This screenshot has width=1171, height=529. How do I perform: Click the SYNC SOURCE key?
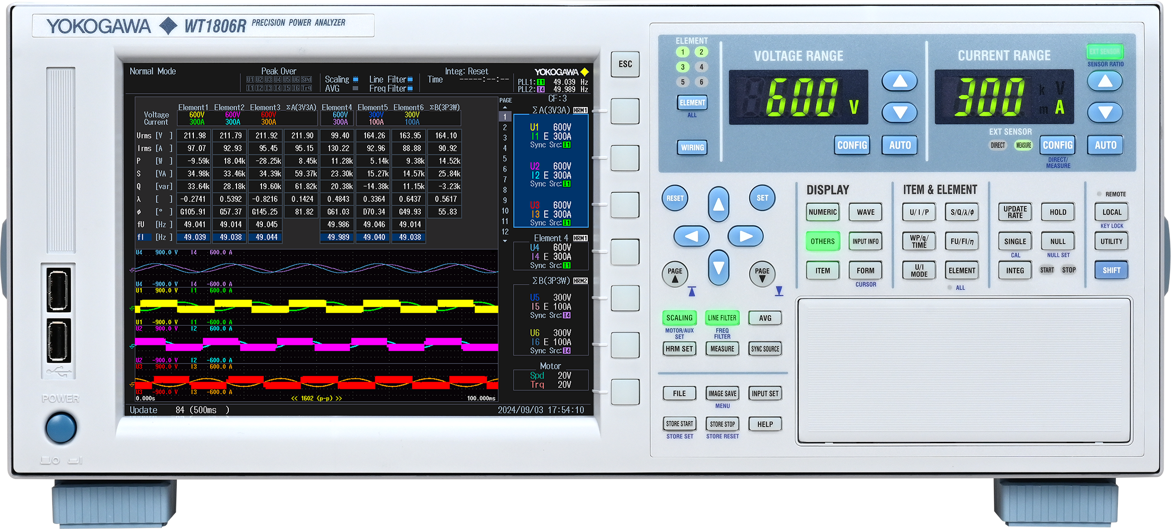point(765,349)
